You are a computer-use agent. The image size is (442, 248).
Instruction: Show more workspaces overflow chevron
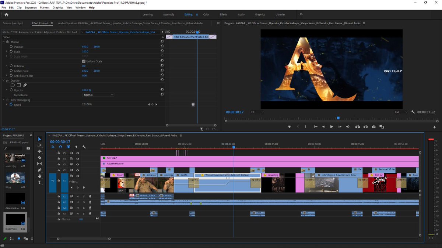[301, 14]
